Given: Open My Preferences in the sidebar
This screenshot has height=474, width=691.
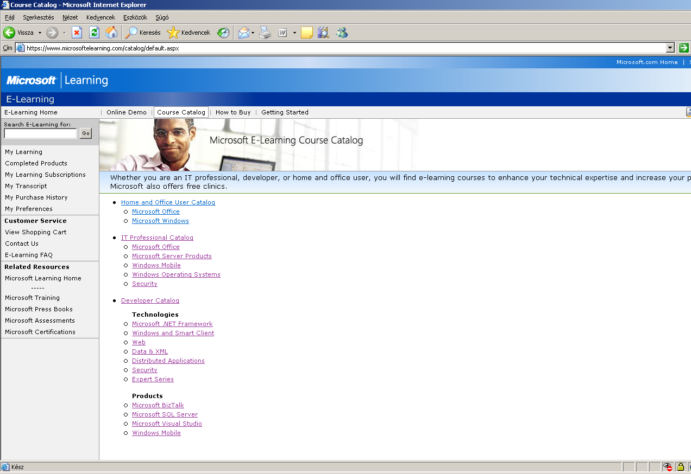Looking at the screenshot, I should tap(29, 209).
